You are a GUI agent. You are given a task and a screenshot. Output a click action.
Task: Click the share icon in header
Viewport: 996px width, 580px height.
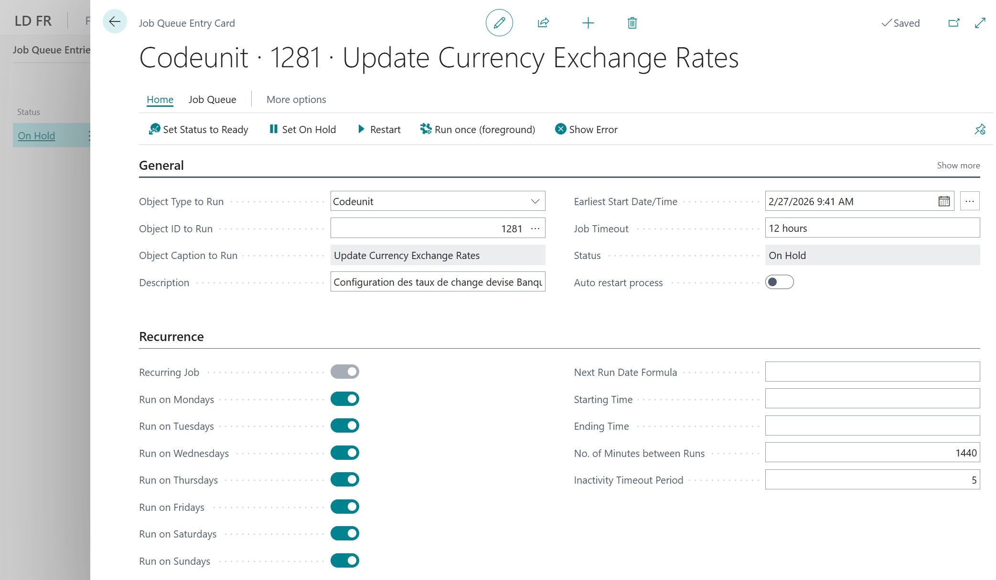[543, 23]
